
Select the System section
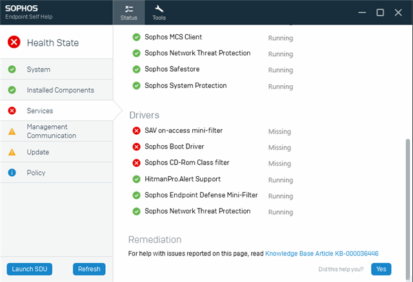[56, 69]
